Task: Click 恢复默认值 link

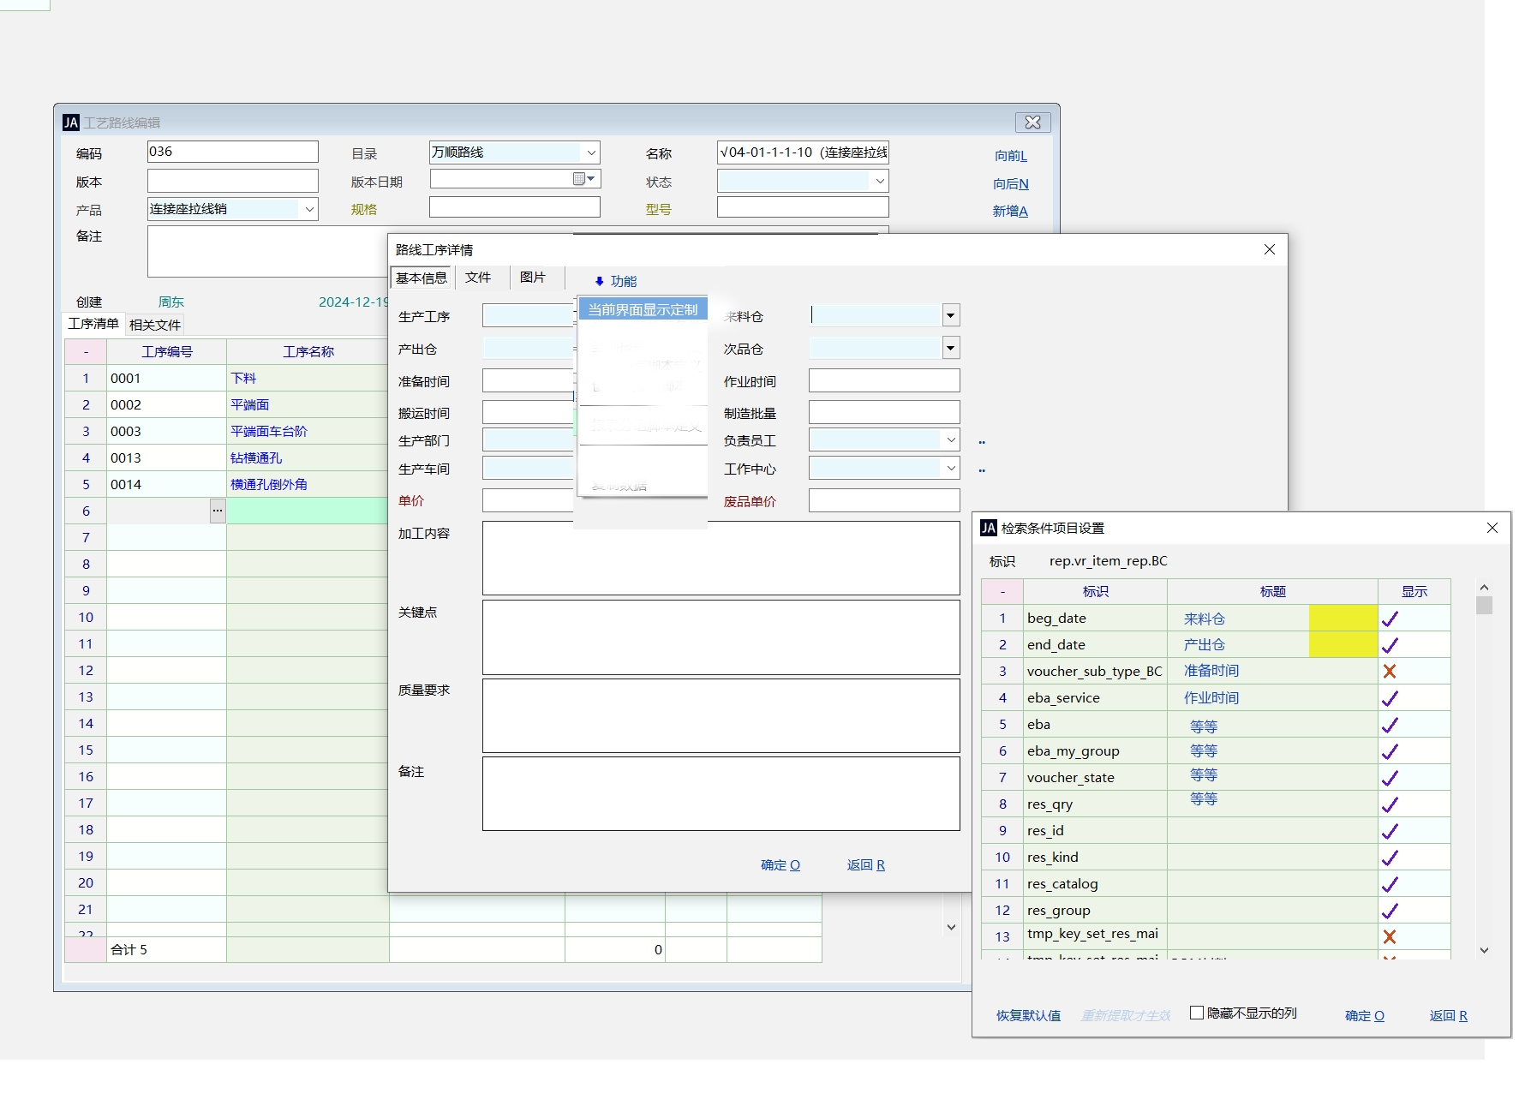Action: tap(1028, 1015)
